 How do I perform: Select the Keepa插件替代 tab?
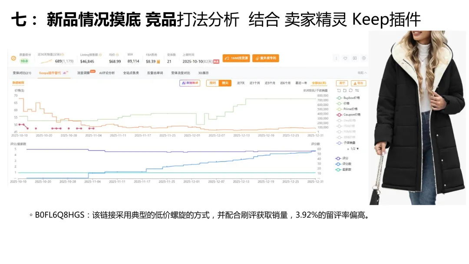pyautogui.click(x=53, y=73)
